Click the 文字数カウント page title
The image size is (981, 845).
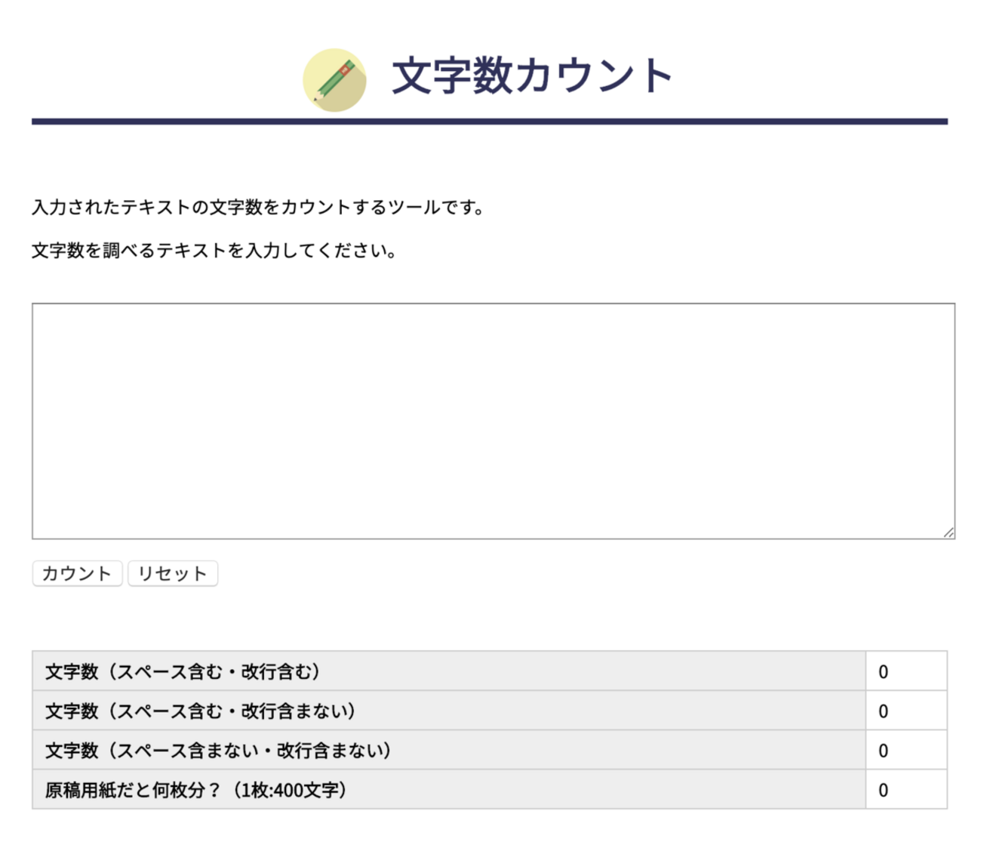point(532,76)
